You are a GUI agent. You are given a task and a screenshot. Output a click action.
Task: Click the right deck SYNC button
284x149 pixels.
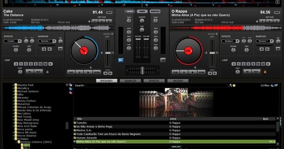coord(201,72)
